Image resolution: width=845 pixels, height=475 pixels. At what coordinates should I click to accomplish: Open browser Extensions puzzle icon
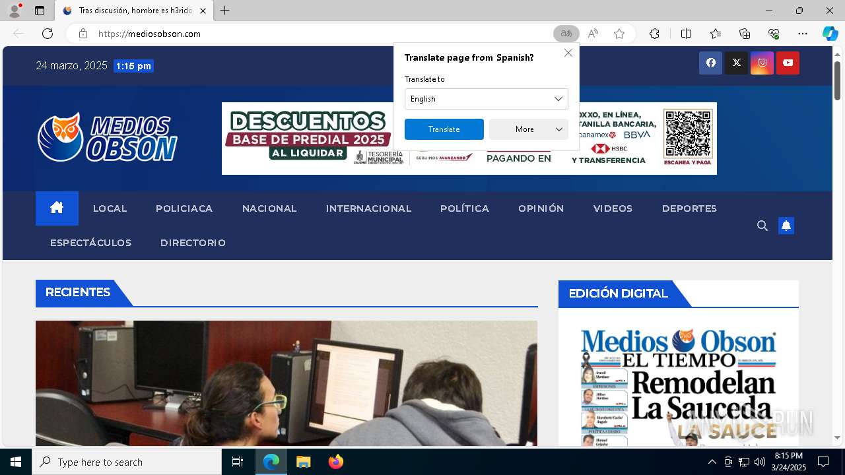coord(654,34)
